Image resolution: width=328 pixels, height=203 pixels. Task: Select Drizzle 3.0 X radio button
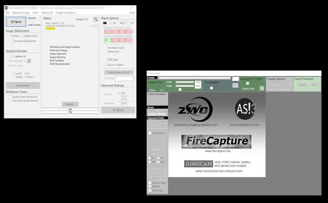[119, 99]
